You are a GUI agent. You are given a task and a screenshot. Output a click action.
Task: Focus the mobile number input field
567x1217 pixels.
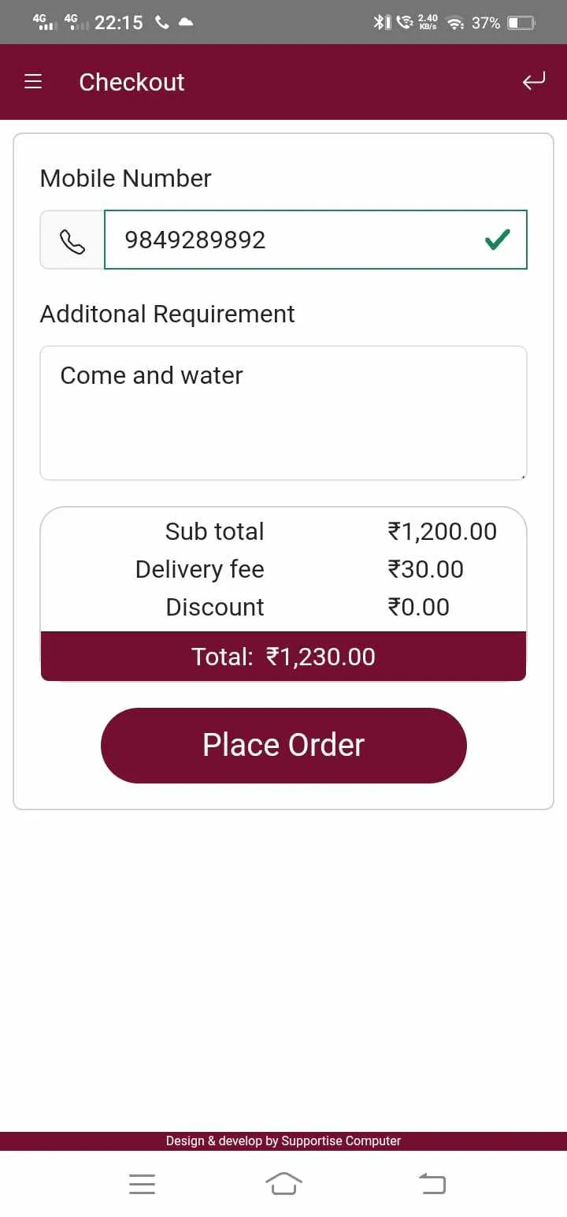pyautogui.click(x=316, y=240)
